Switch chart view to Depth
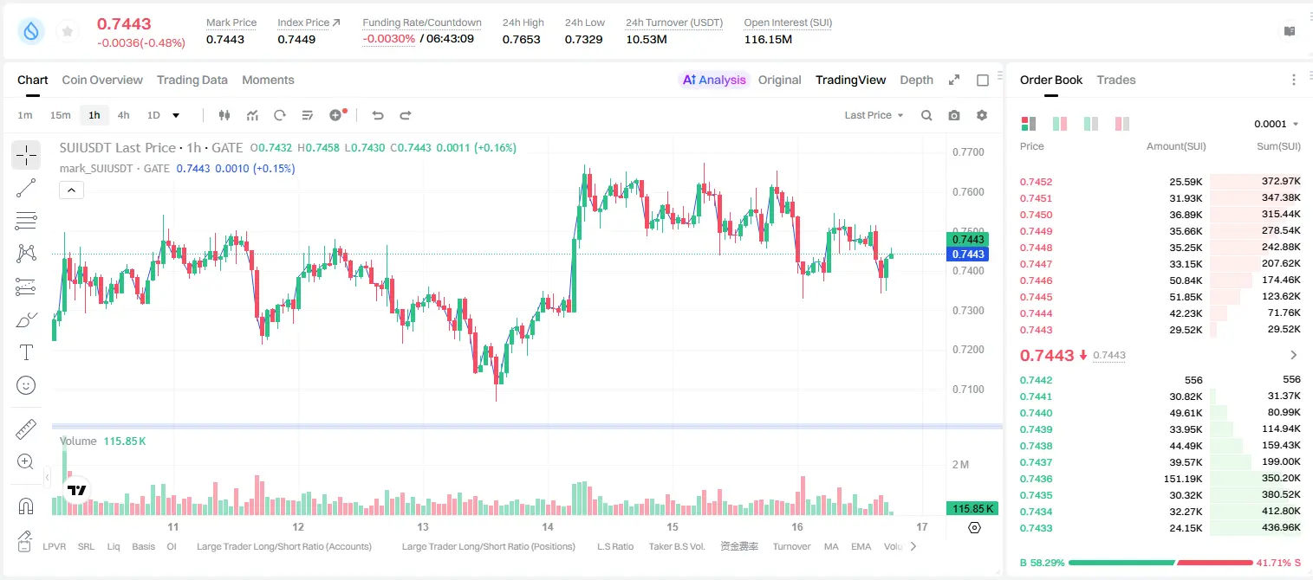The width and height of the screenshot is (1313, 580). pos(916,80)
